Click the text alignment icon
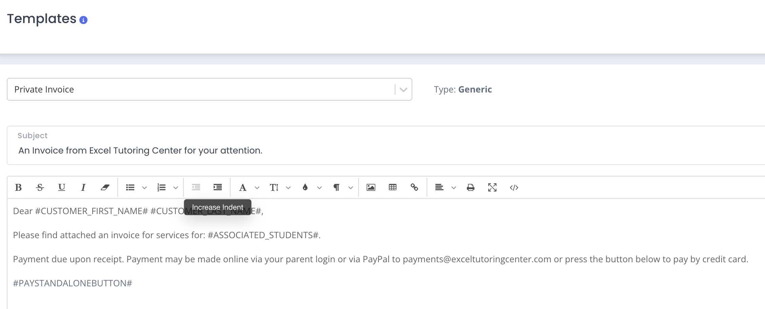Screen dimensions: 765x309 439,187
